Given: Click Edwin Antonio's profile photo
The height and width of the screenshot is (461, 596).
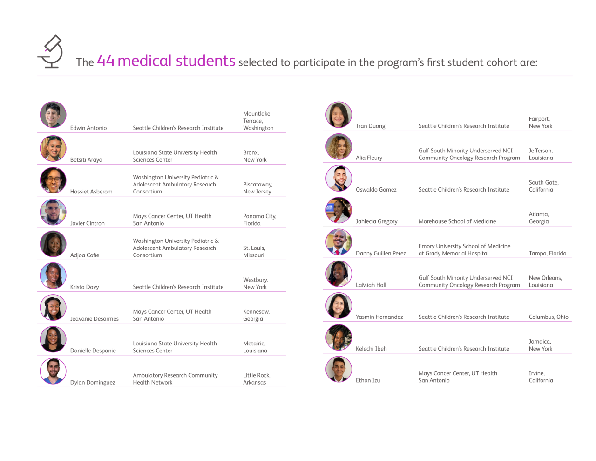Looking at the screenshot, I should coord(53,115).
